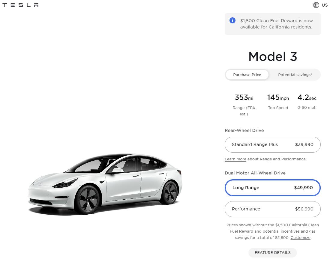Click Learn more about Range and Performance
The image size is (333, 259).
[235, 159]
